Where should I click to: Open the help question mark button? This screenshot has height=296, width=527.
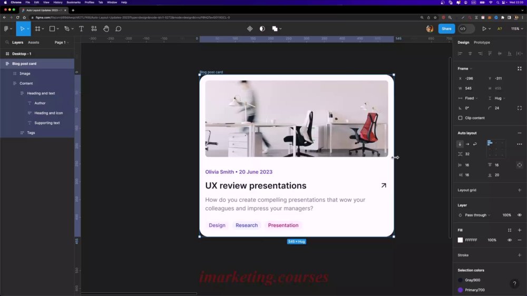click(514, 283)
